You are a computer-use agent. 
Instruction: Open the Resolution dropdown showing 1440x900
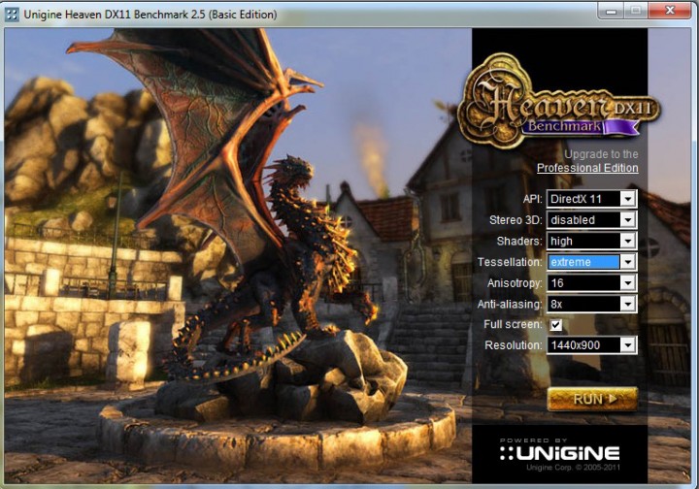(591, 345)
